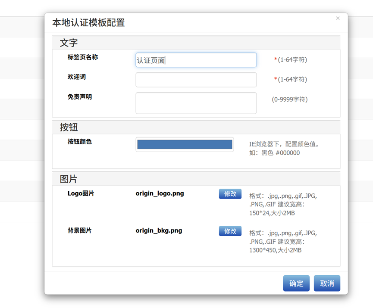This screenshot has width=373, height=308.
Task: Click the 标签页名称 input field
Action: coord(196,60)
